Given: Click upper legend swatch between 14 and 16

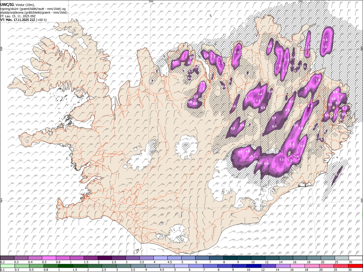Looking at the screenshot, I should (x=286, y=258).
